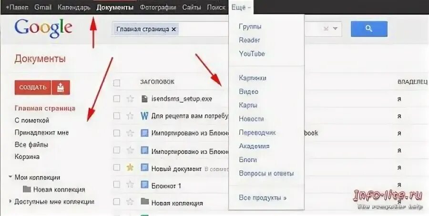
Task: Click the document icon of 'Новый документ'
Action: pyautogui.click(x=144, y=167)
